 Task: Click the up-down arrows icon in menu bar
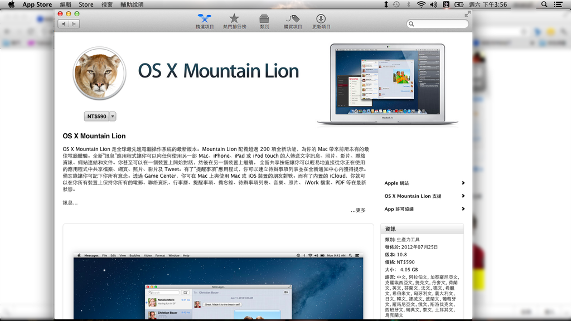coord(386,4)
